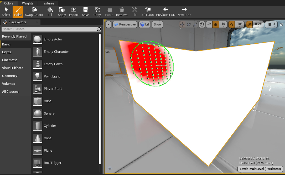Viewport: 285px width, 175px height.
Task: Click the Import vertex colors icon
Action: point(74,12)
